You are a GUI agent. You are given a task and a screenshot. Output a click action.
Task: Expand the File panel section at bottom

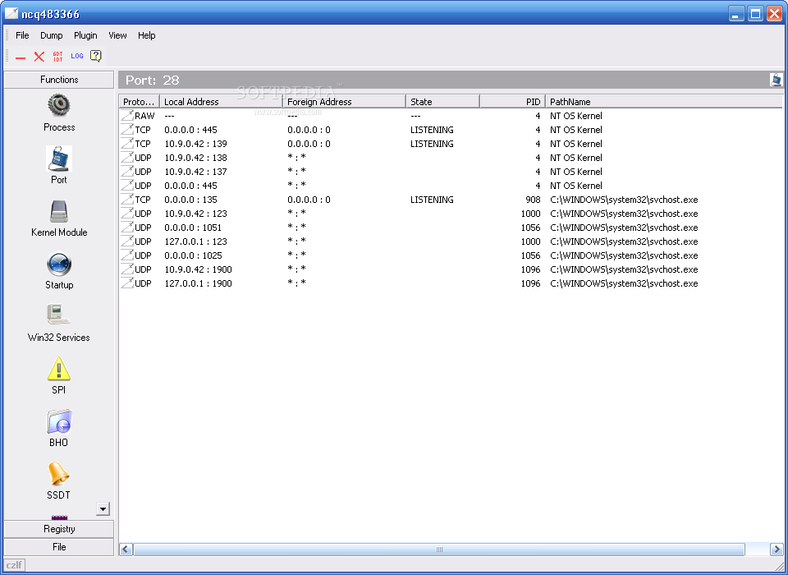[59, 547]
